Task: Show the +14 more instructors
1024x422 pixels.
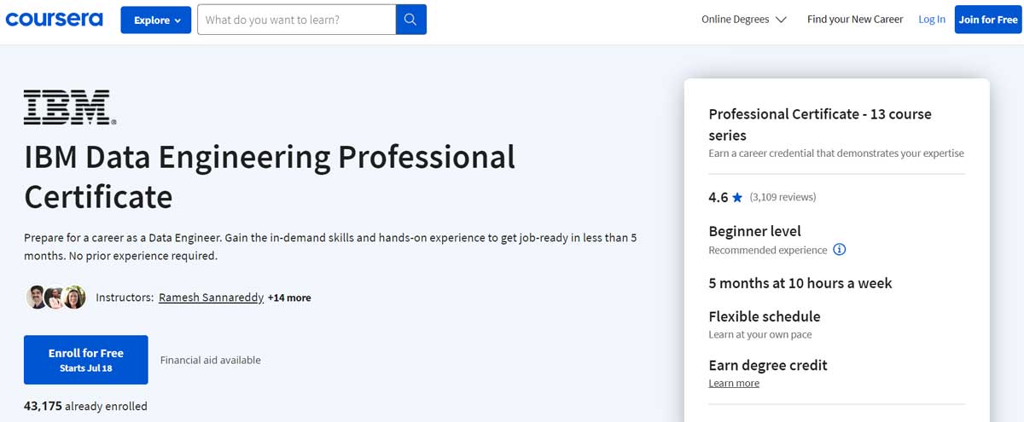Action: (289, 298)
